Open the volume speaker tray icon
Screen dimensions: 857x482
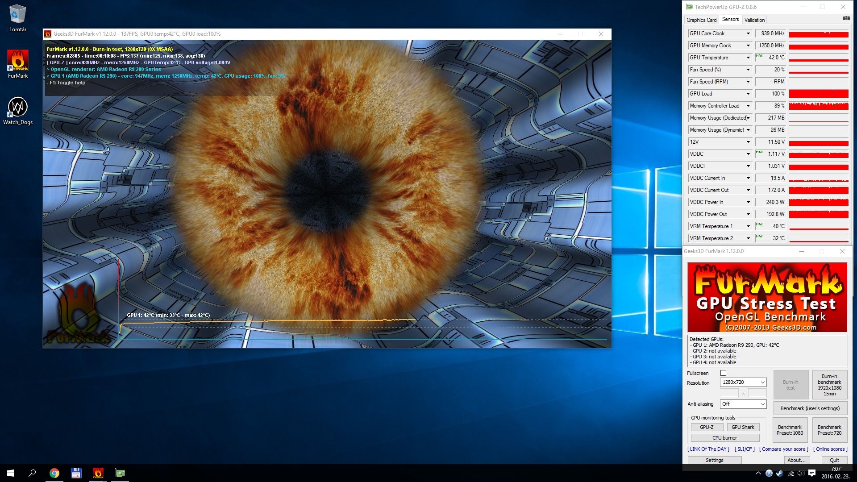point(800,473)
